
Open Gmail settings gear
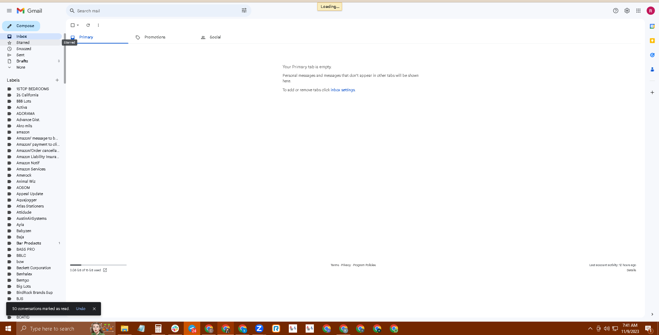pyautogui.click(x=627, y=11)
